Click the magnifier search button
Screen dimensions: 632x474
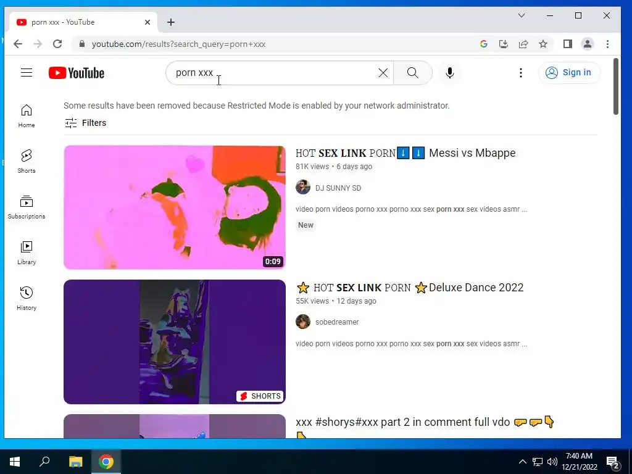(413, 73)
